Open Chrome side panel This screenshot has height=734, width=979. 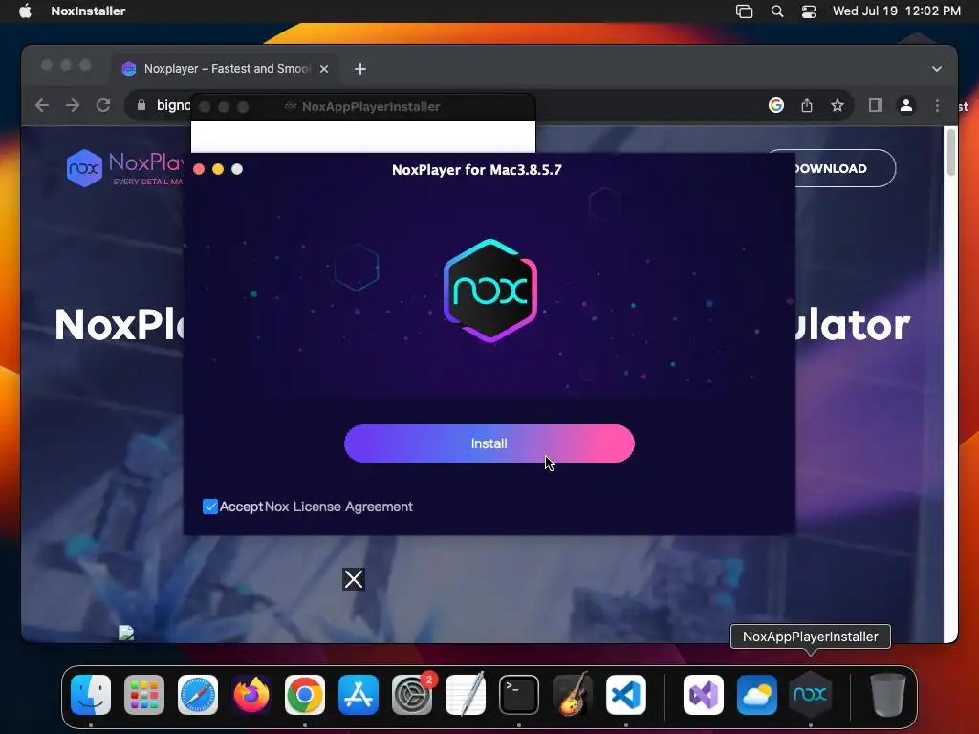tap(876, 105)
